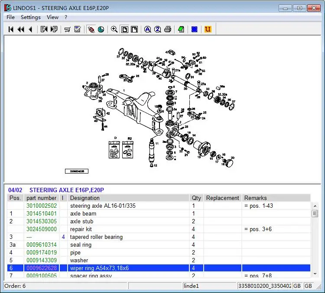325x293 pixels.
Task: Open the File menu
Action: point(10,17)
